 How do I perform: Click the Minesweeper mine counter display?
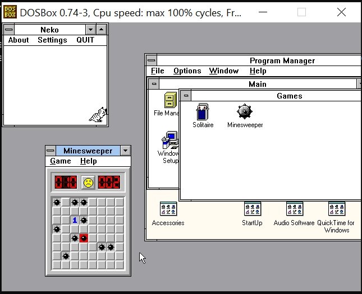(66, 182)
